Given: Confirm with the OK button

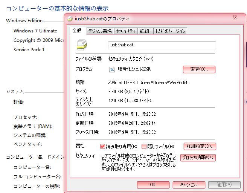Looking at the screenshot, I should pos(153,185).
